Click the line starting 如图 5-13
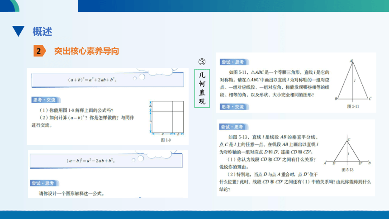The width and height of the screenshot is (389, 219). (273, 137)
